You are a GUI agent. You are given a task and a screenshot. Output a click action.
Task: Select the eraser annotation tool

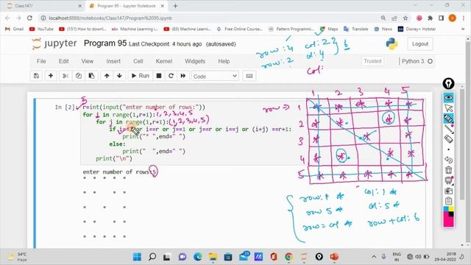(x=448, y=139)
